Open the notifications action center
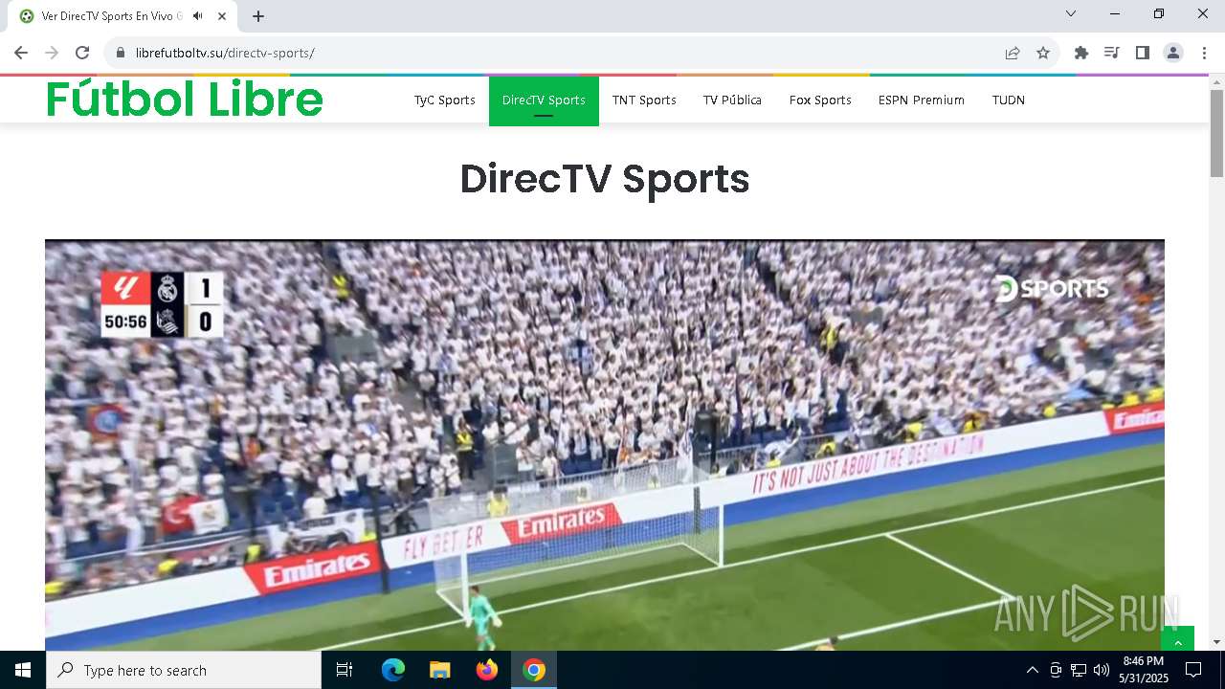 1193,670
